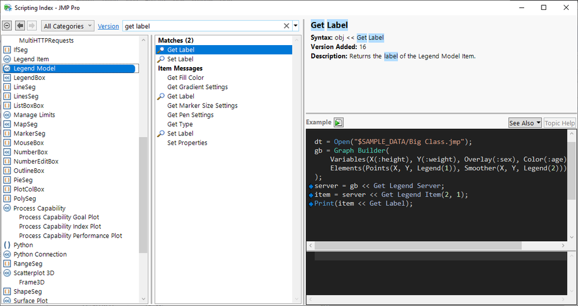578x306 pixels.
Task: Click scroll-right arrow of example code pane
Action: 563,245
